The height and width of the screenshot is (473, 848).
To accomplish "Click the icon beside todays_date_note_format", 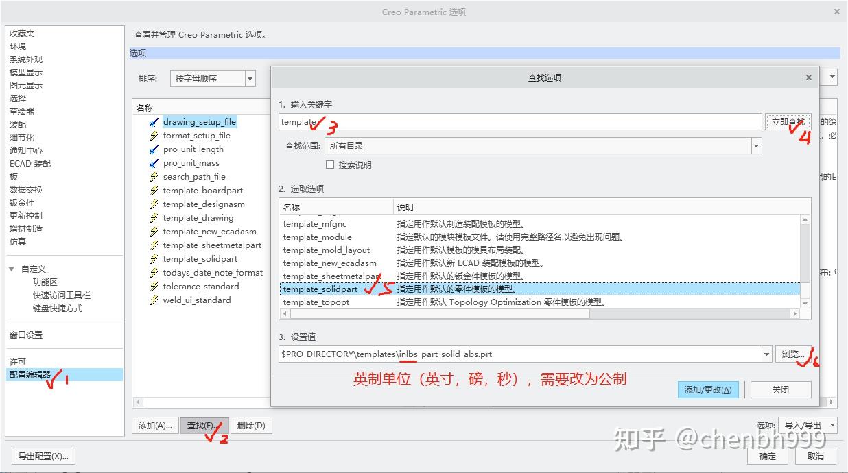I will pyautogui.click(x=155, y=272).
